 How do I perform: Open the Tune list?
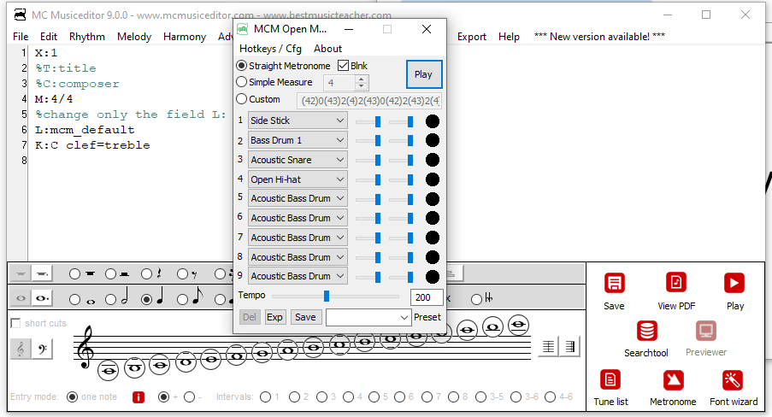610,379
